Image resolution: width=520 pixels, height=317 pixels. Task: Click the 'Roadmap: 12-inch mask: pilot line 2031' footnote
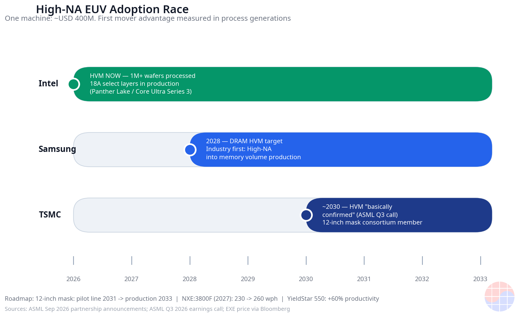pos(88,299)
